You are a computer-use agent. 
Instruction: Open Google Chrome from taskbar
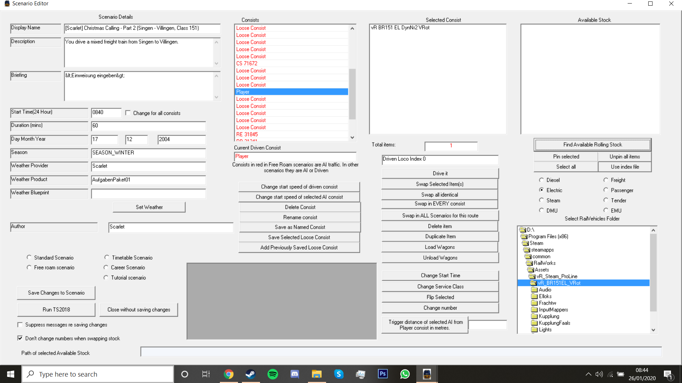point(228,374)
